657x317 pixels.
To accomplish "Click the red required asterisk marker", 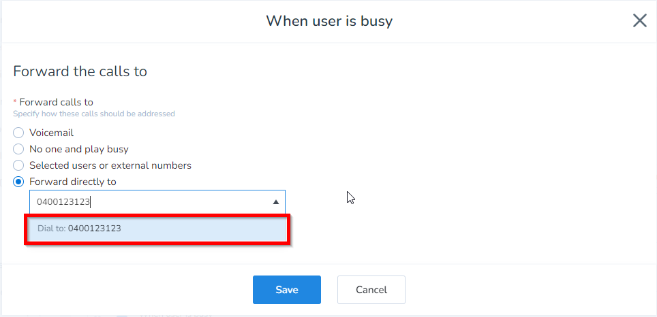I will [15, 102].
